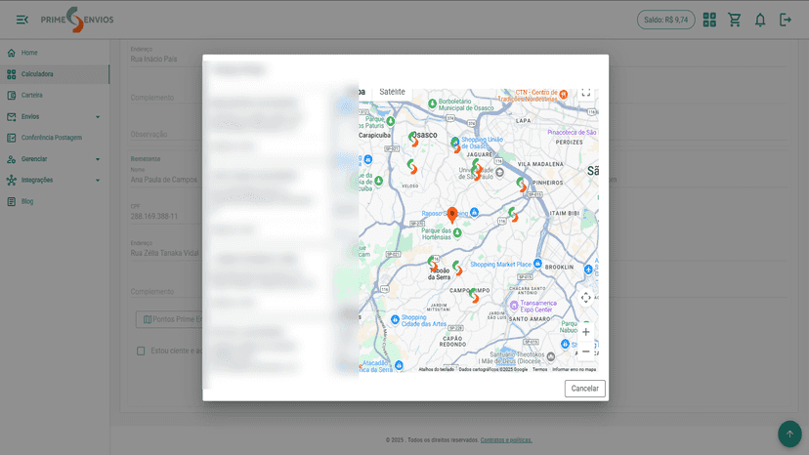Switch the map to Satélite view
The height and width of the screenshot is (455, 809).
coord(392,92)
